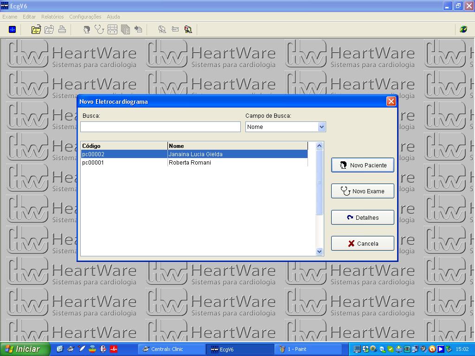Switch to Centralx Clinic taskbar window

click(171, 349)
